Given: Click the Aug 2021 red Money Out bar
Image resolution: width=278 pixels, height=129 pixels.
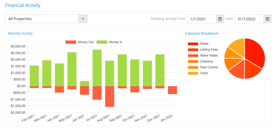Looking at the screenshot, I should (x=110, y=96).
